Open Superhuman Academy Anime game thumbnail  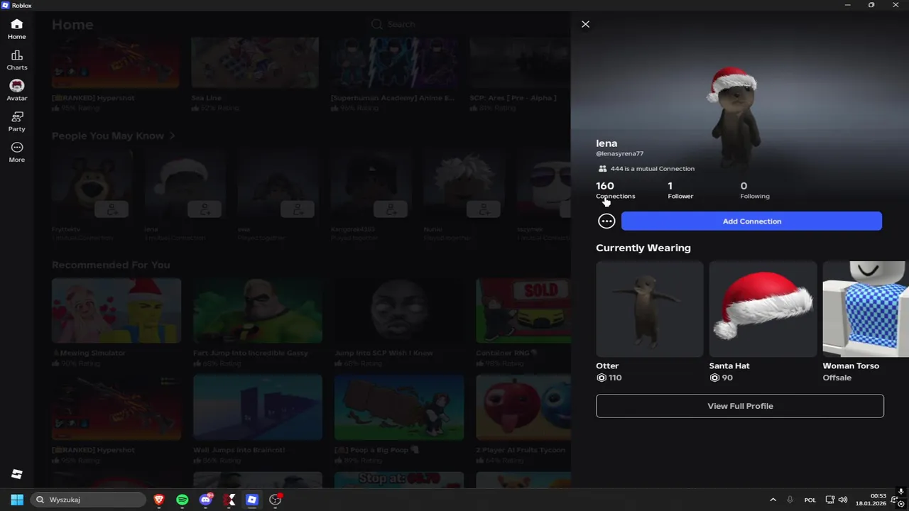(395, 62)
